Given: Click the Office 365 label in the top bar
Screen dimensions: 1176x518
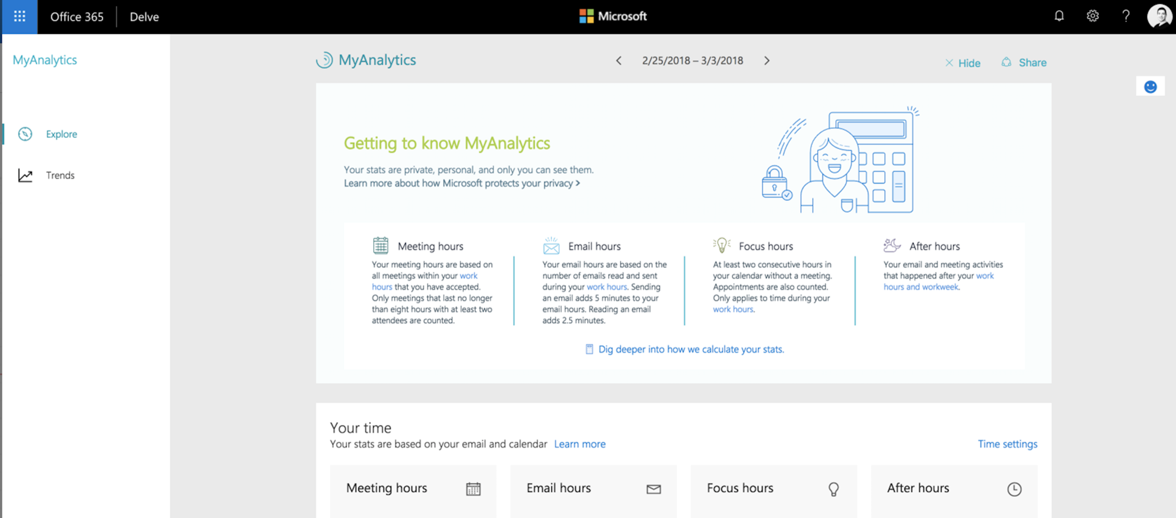Looking at the screenshot, I should (x=77, y=16).
